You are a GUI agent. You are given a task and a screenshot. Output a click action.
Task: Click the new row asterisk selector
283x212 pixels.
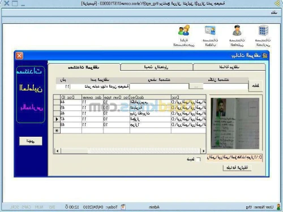tap(57, 131)
